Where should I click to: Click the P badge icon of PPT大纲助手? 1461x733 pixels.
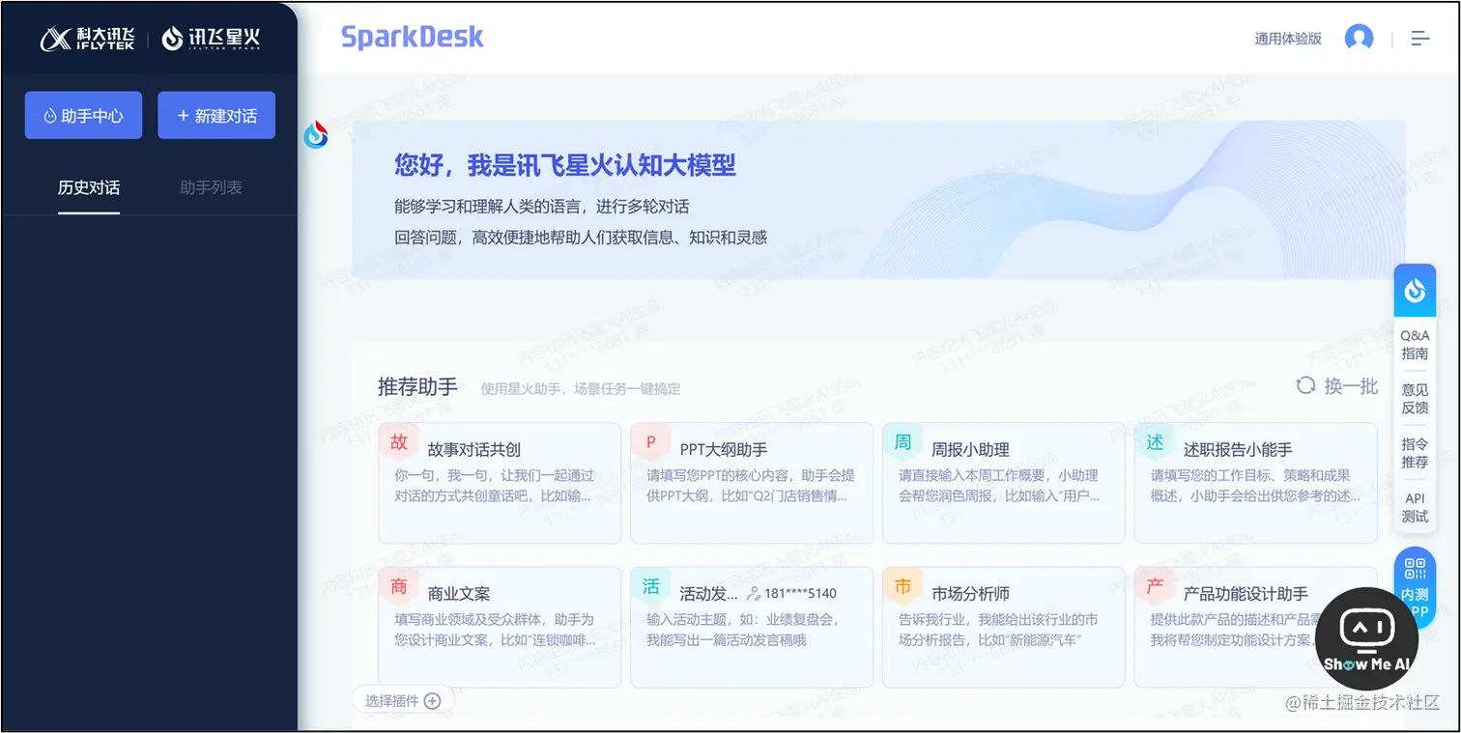[651, 442]
